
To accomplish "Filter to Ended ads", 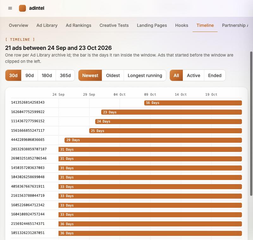I will (x=215, y=75).
